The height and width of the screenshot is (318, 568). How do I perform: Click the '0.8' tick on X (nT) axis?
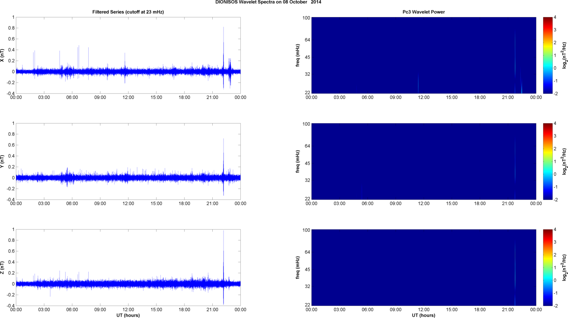(11, 28)
